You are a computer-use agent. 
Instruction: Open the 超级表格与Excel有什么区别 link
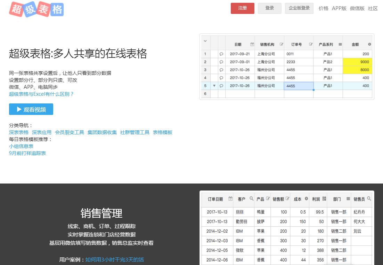point(41,94)
